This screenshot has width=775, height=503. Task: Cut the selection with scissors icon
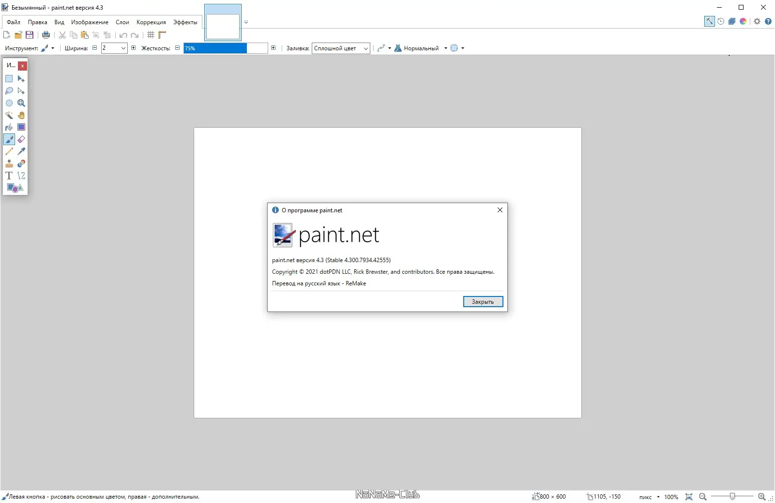point(62,35)
